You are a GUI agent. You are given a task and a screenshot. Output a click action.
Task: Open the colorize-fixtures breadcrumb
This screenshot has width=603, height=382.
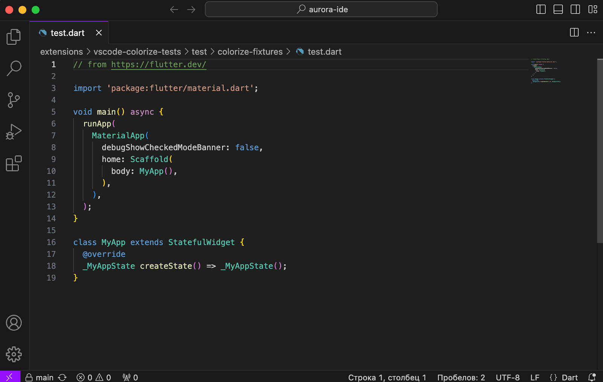(250, 52)
